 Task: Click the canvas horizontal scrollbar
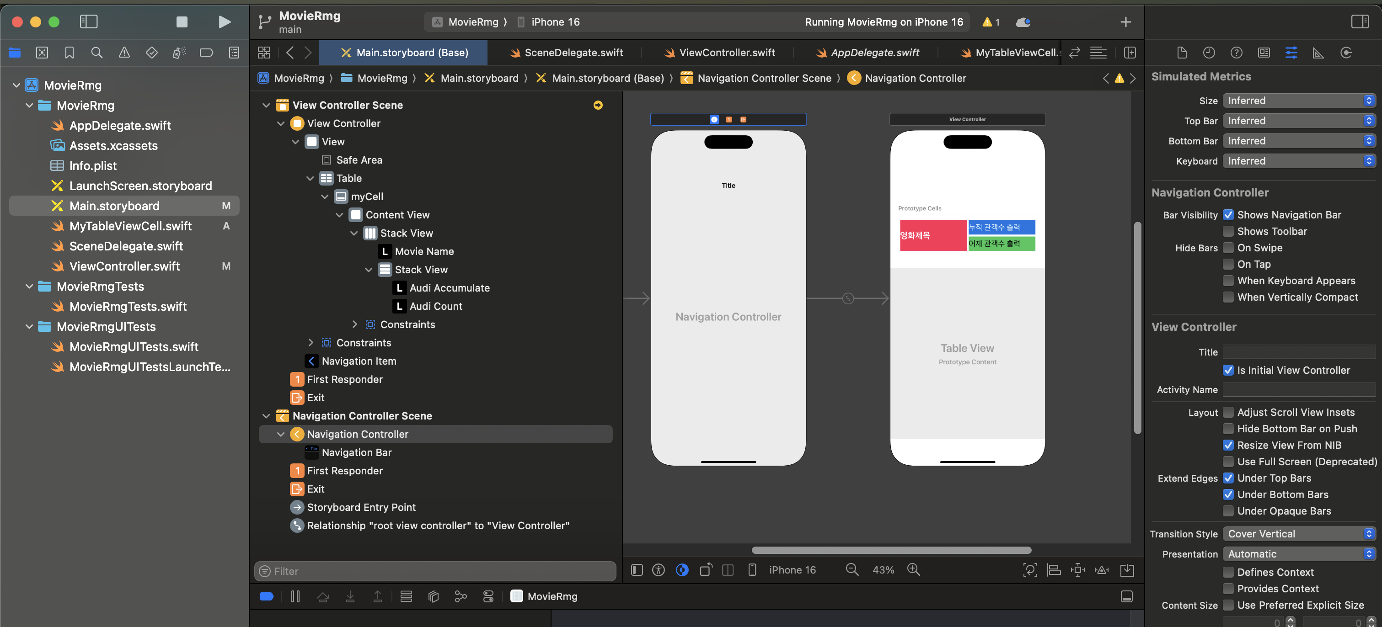pos(891,550)
